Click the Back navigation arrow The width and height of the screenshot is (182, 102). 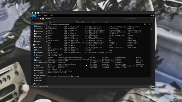pyautogui.click(x=33, y=19)
